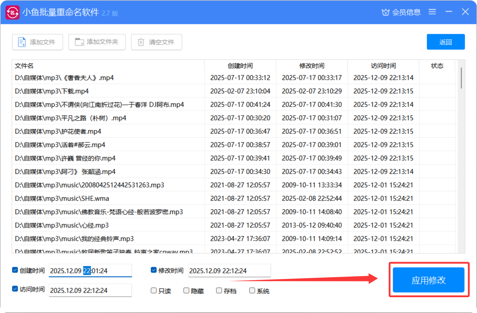Enable the 隐藏 attribute checkbox
Viewport: 477px width, 313px height.
click(186, 291)
